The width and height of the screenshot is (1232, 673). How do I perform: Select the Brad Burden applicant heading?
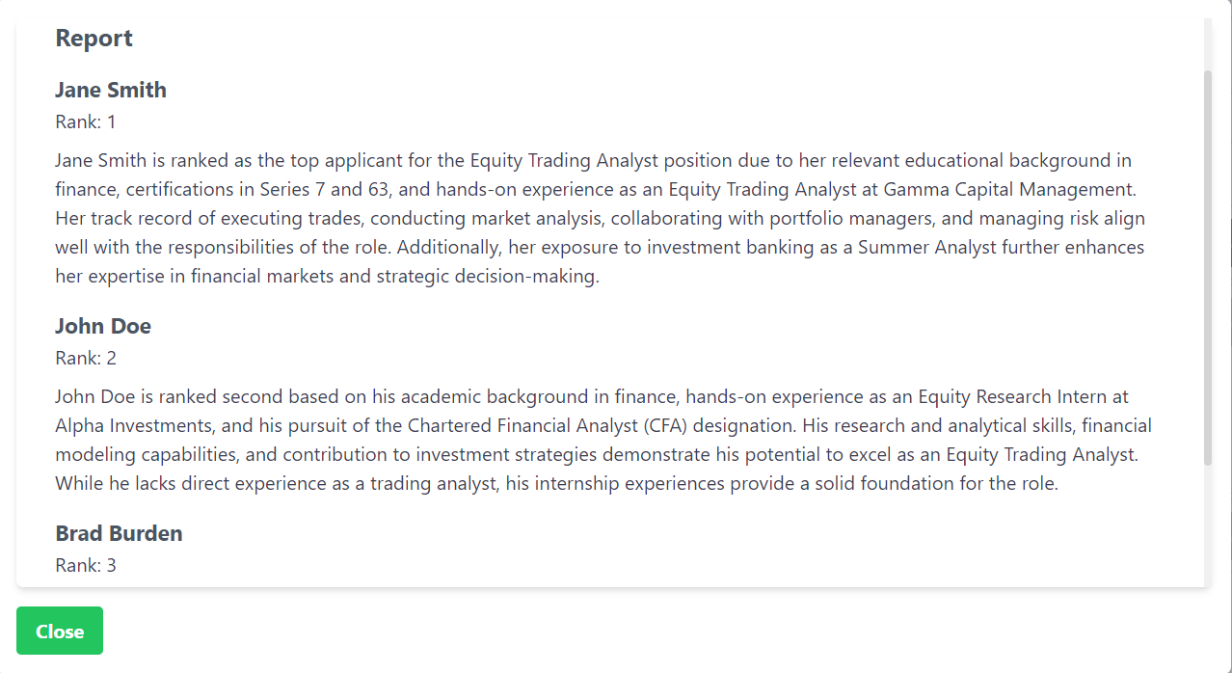[x=119, y=534]
